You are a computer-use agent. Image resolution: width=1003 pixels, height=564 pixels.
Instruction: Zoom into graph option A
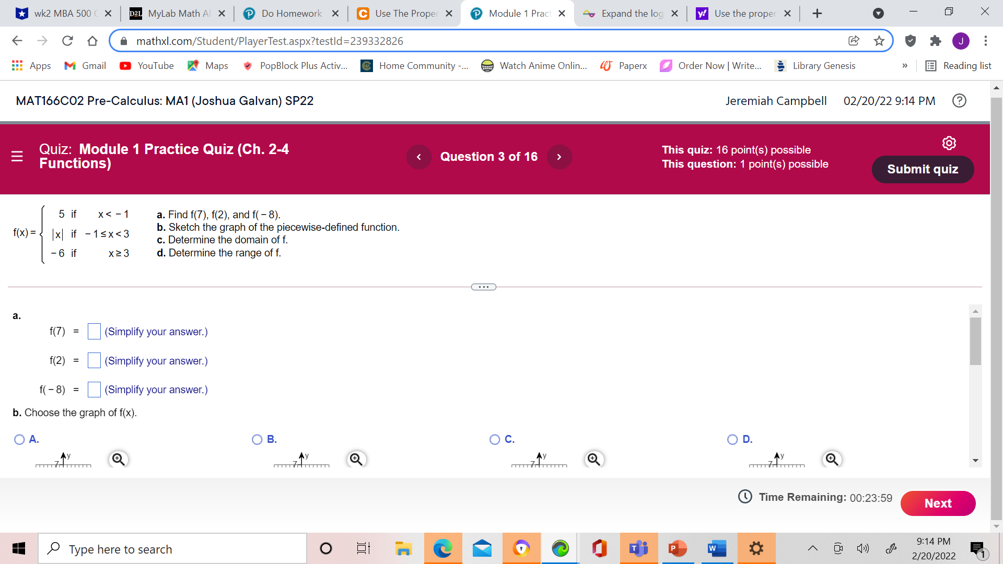[118, 460]
